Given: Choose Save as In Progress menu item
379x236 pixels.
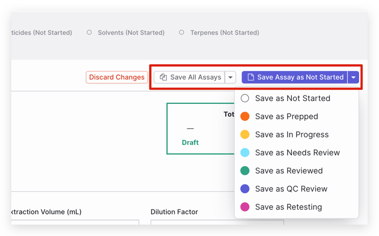Looking at the screenshot, I should click(x=291, y=134).
